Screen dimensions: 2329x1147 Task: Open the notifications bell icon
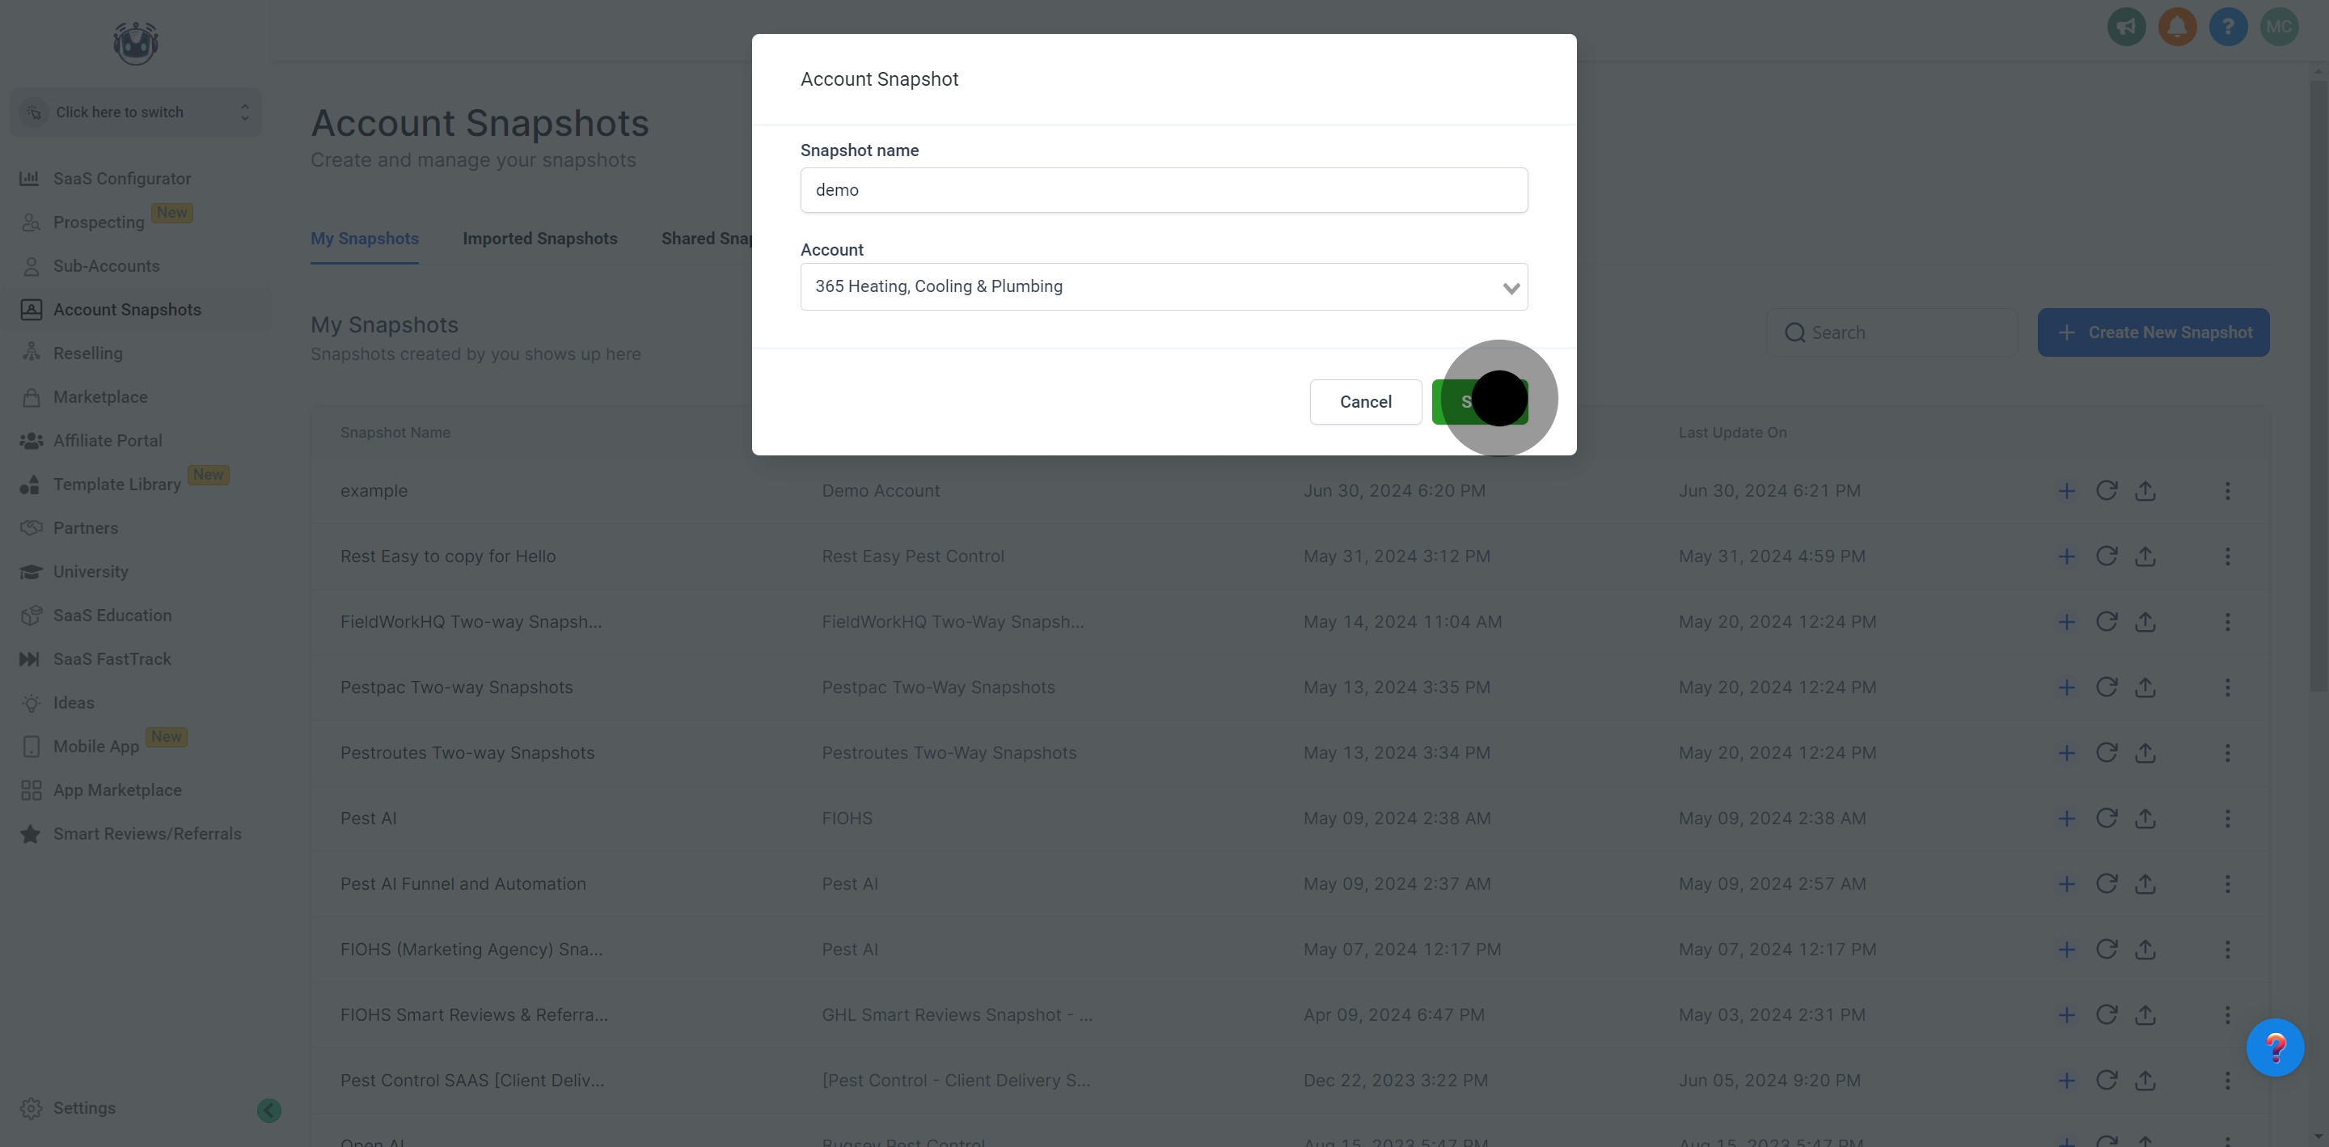2177,28
